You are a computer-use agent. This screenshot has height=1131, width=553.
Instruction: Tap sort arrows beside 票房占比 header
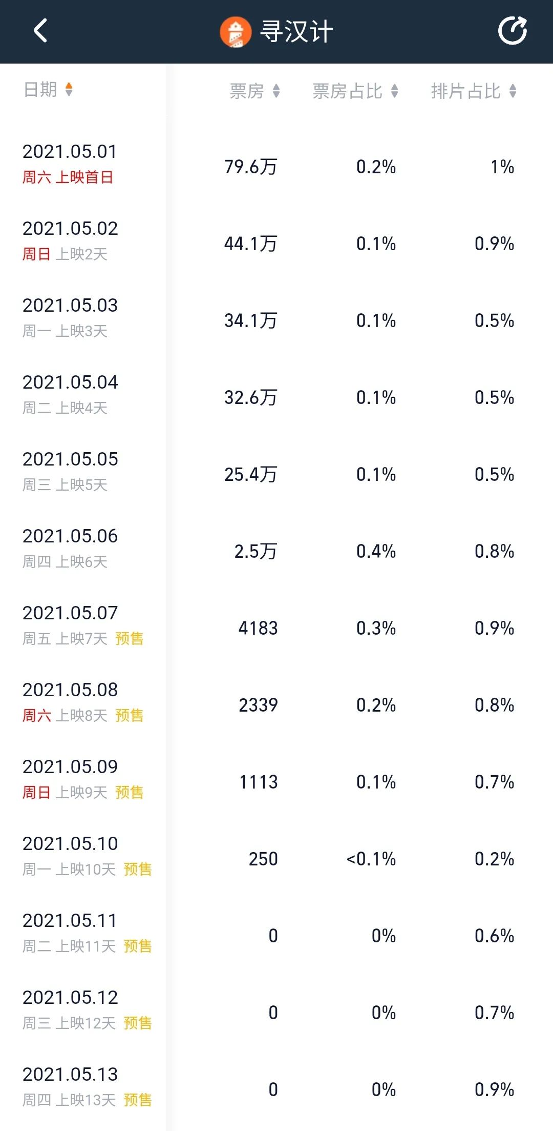pyautogui.click(x=394, y=91)
